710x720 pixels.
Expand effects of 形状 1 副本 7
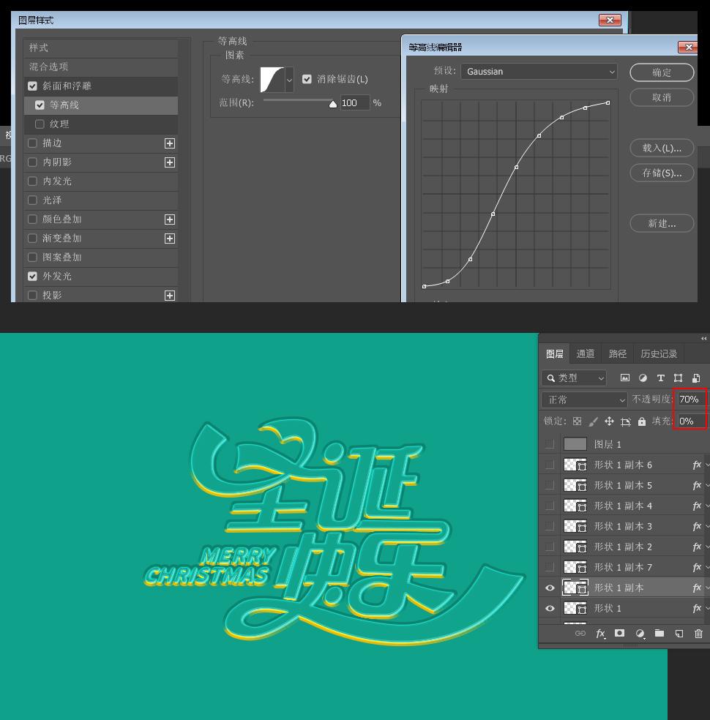coord(707,567)
